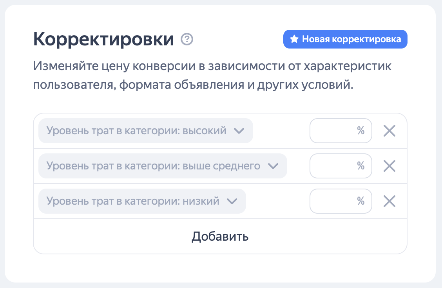442x288 pixels.
Task: Expand chevron of 'Уровень трат: высокий' selector
Action: [x=239, y=131]
